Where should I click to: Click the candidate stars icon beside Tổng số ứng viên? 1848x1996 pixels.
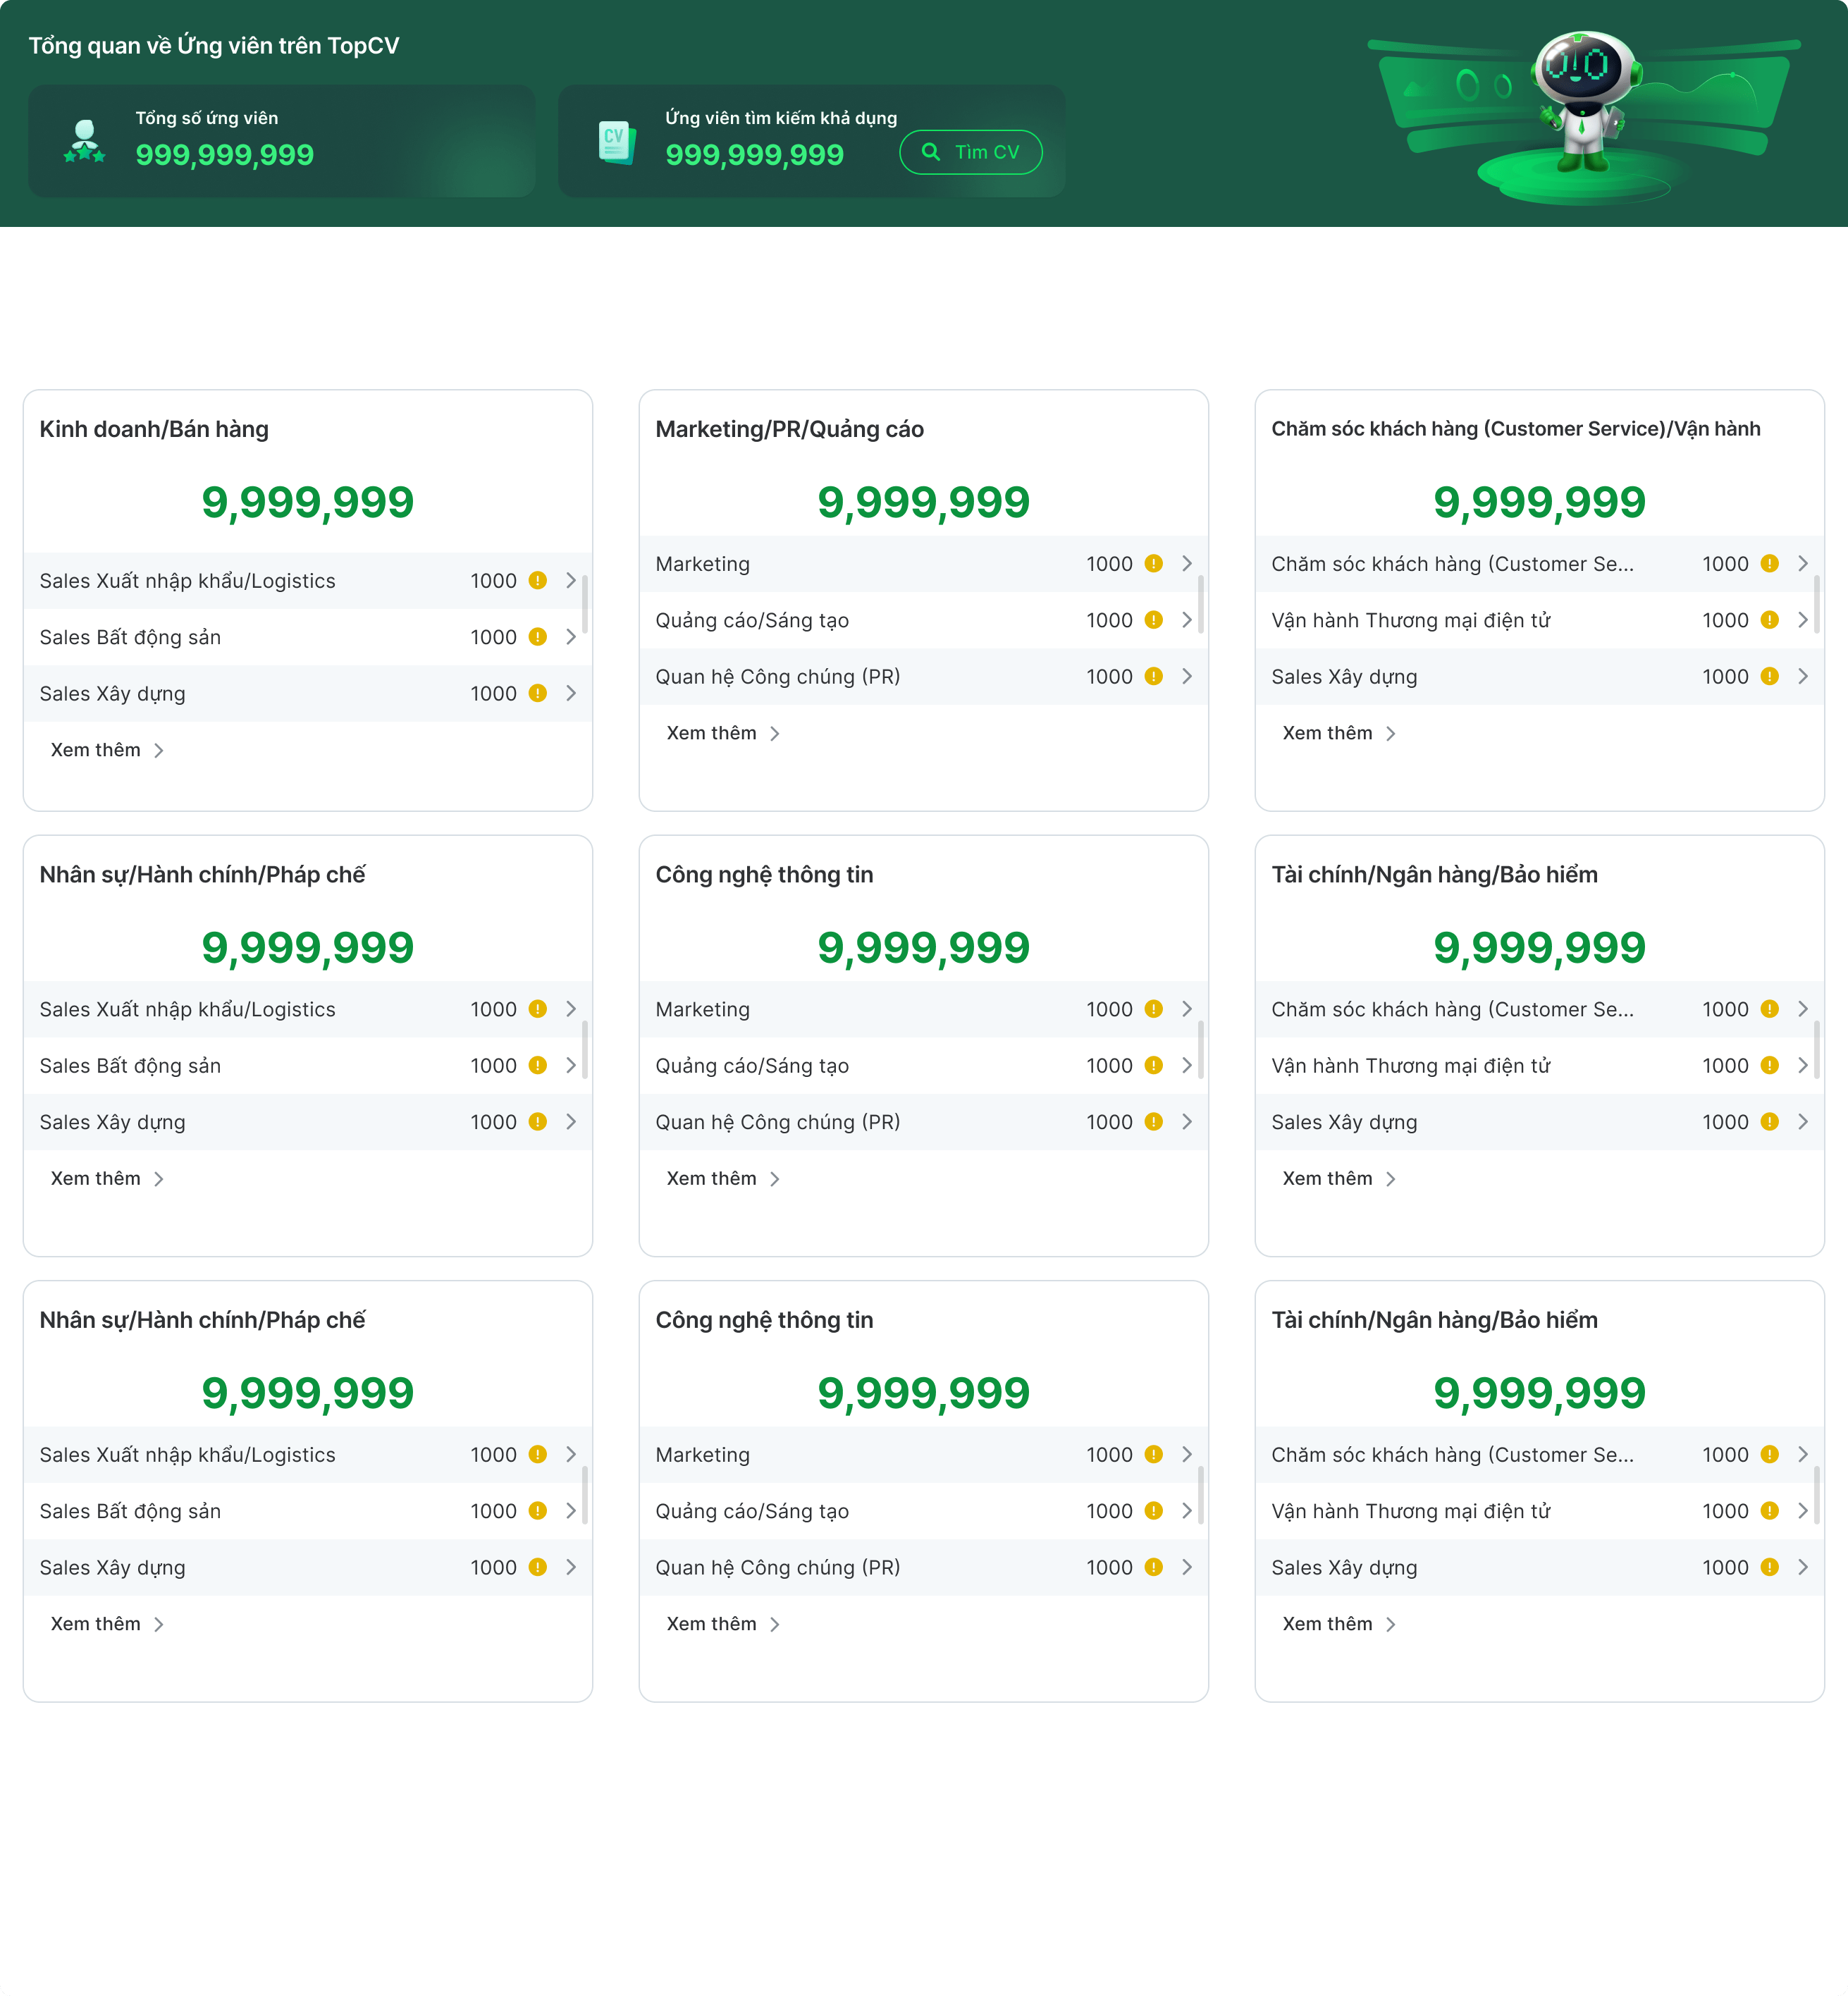coord(84,141)
